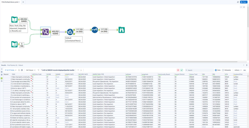
Task: Click the second input anchor icon in results sidebar
Action: (x=1, y=75)
